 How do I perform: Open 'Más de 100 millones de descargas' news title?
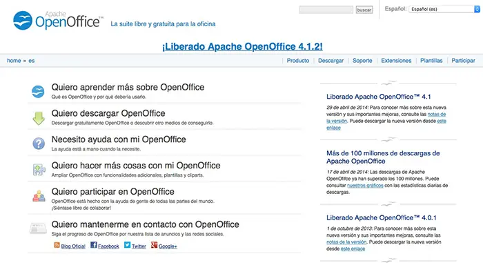pyautogui.click(x=383, y=157)
